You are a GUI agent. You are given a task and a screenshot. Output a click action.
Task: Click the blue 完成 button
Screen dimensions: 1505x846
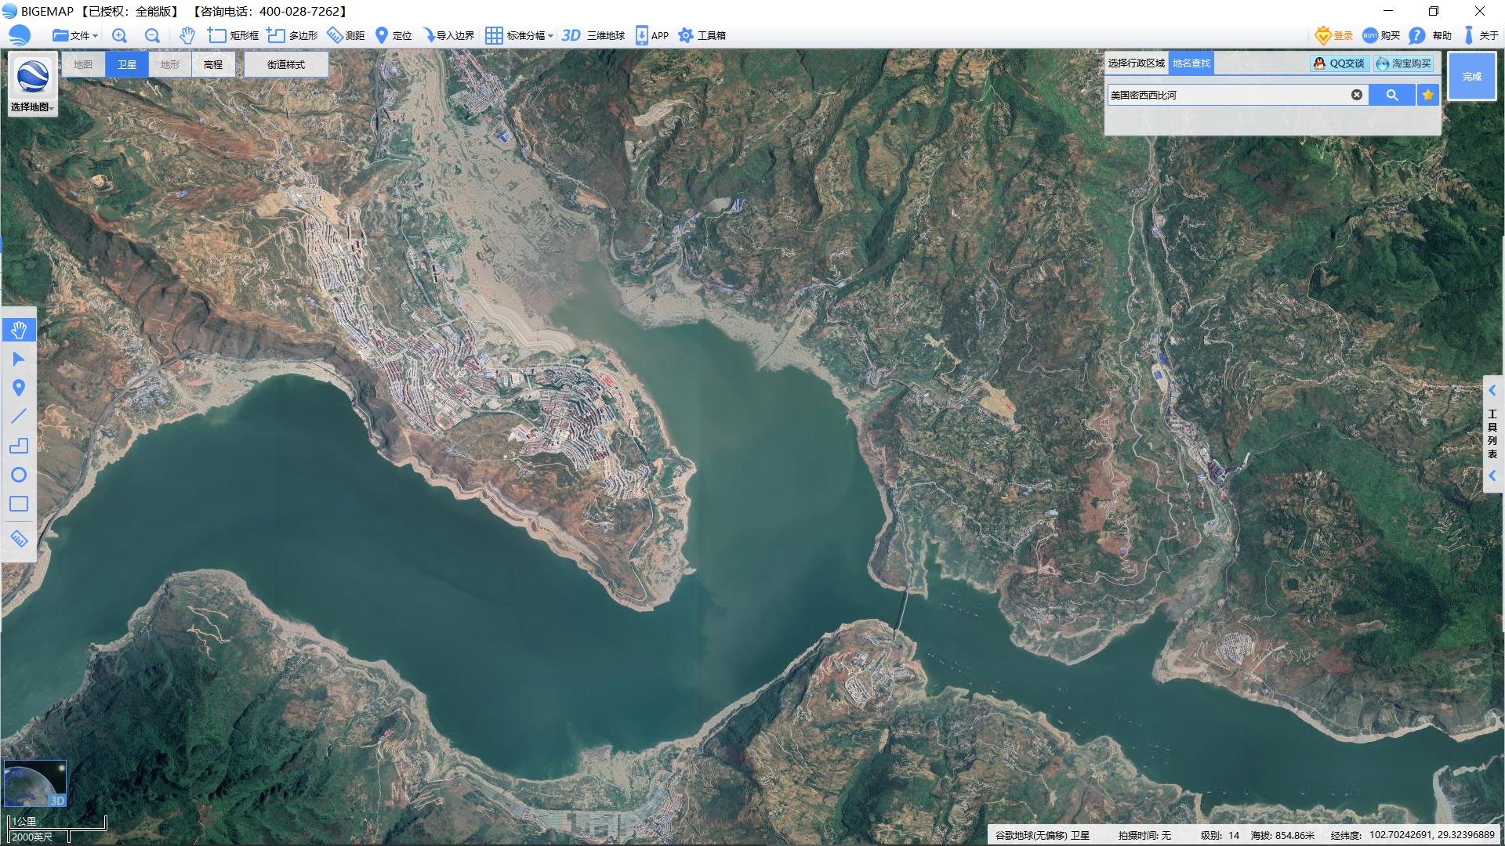pyautogui.click(x=1471, y=76)
